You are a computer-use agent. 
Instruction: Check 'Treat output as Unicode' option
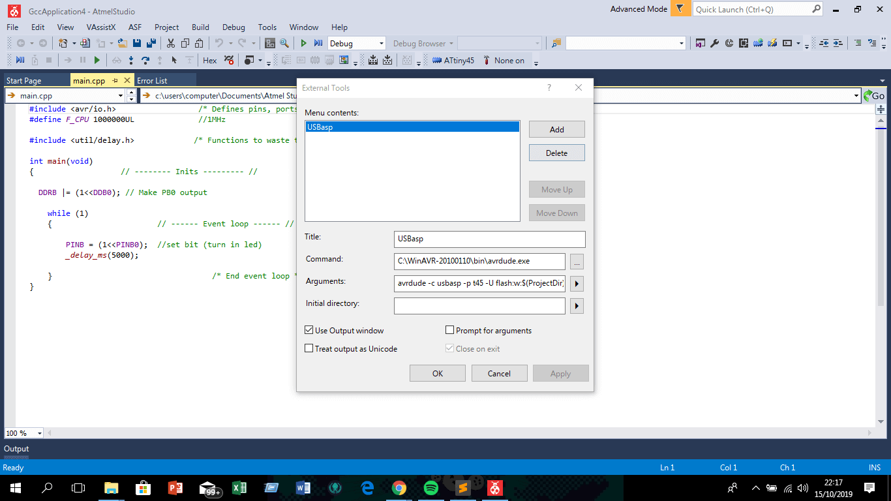pos(309,349)
